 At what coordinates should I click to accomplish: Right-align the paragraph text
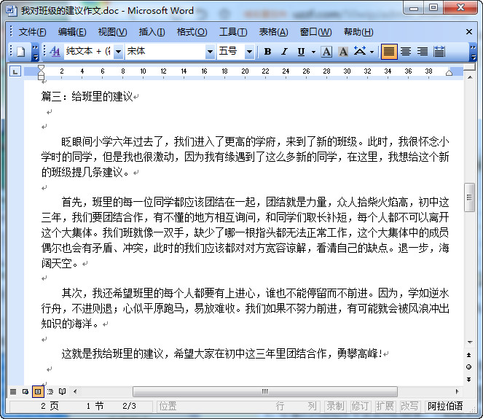click(x=423, y=52)
